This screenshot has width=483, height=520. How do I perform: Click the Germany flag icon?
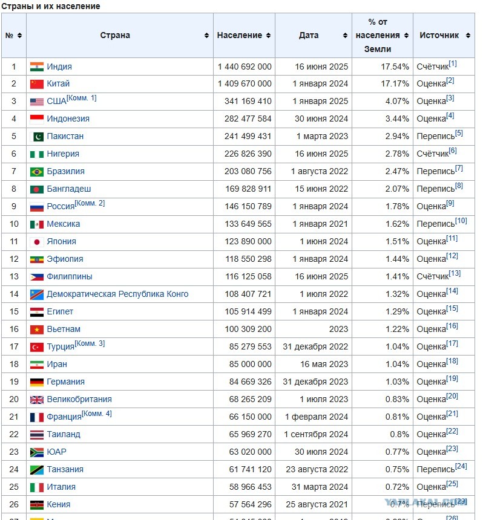click(36, 382)
